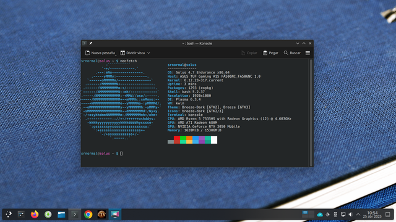The width and height of the screenshot is (396, 222).
Task: Select the highlighted monitor app in taskbar
Action: tap(115, 215)
